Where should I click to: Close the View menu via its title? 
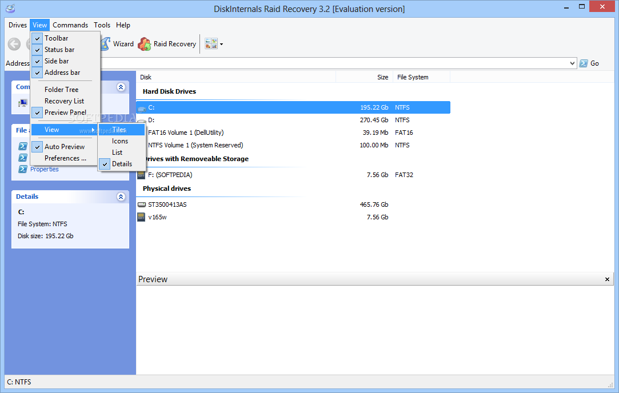point(39,25)
